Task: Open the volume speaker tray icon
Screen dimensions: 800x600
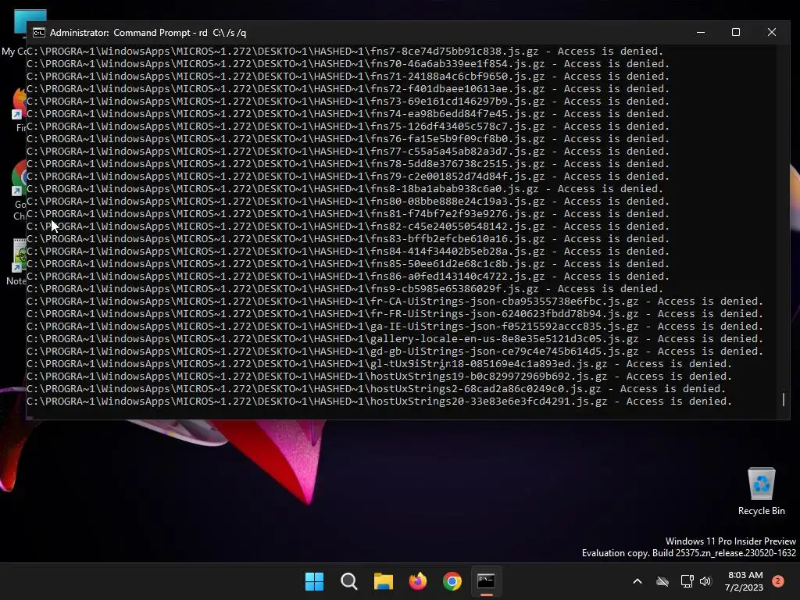Action: point(705,581)
